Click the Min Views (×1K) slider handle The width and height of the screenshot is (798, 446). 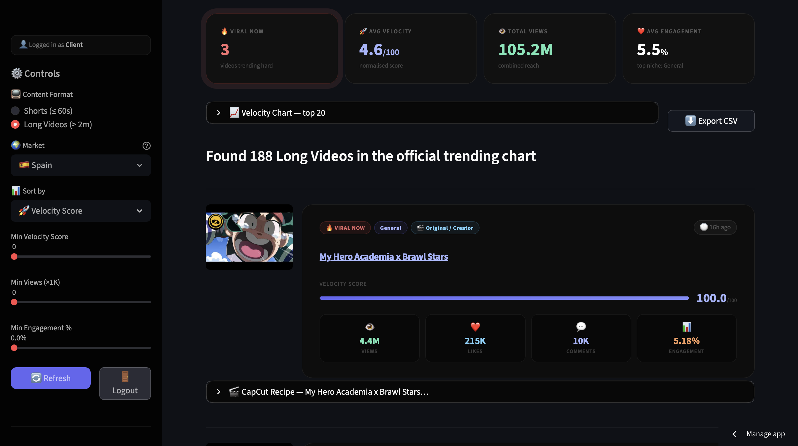point(14,302)
